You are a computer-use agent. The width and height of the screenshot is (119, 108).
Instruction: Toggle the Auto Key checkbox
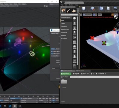click(21, 98)
